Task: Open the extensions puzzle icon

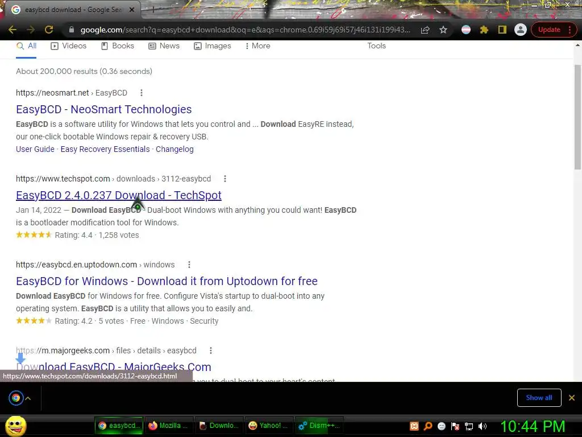Action: pos(484,30)
